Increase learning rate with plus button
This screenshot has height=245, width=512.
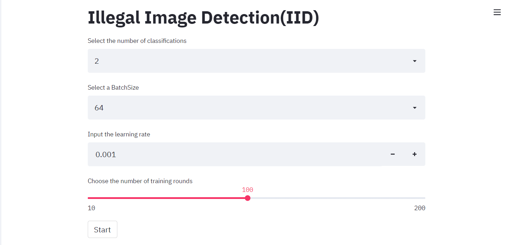tap(414, 154)
